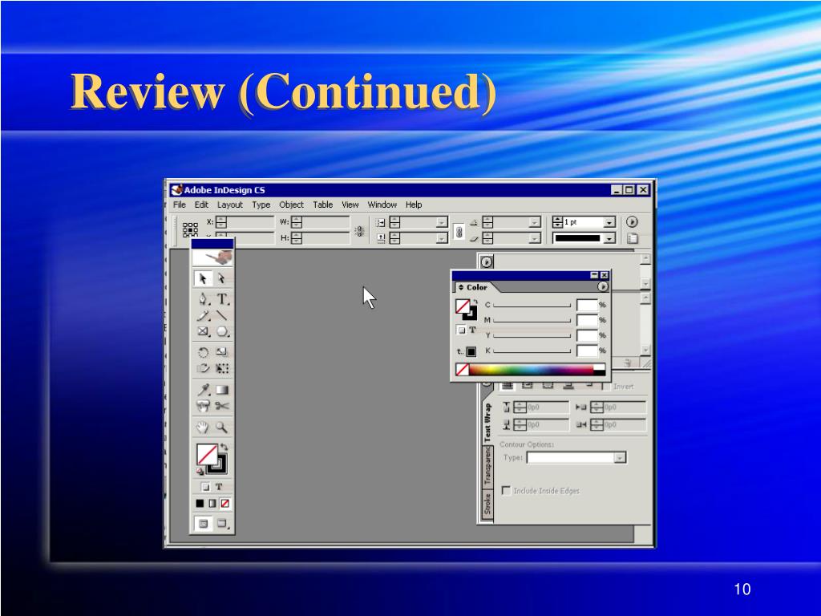The width and height of the screenshot is (821, 616).
Task: Open the Shear Angle dropdown
Action: point(535,239)
